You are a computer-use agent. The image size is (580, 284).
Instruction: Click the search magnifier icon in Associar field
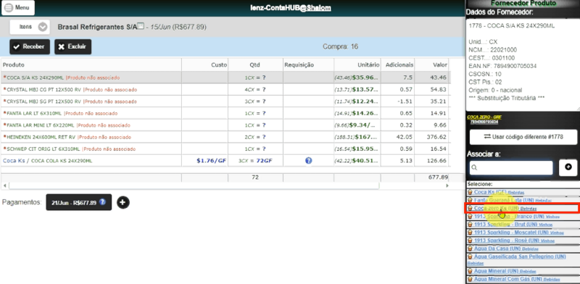(x=475, y=168)
